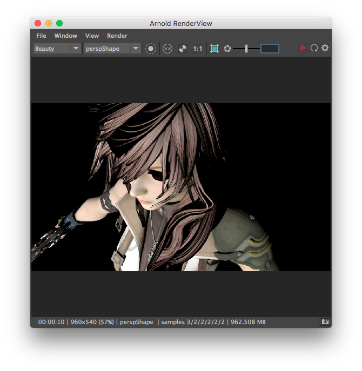Switch the RGB channel display icon

pos(167,49)
